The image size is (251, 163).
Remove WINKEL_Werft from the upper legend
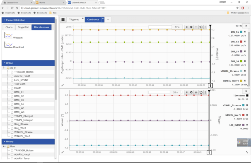[245, 81]
